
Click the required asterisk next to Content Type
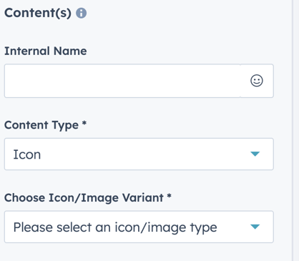(x=84, y=123)
